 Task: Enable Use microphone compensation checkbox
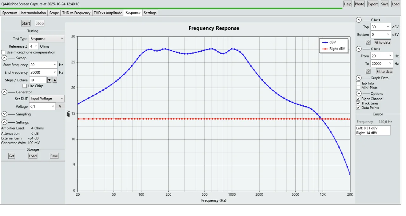coord(3,52)
